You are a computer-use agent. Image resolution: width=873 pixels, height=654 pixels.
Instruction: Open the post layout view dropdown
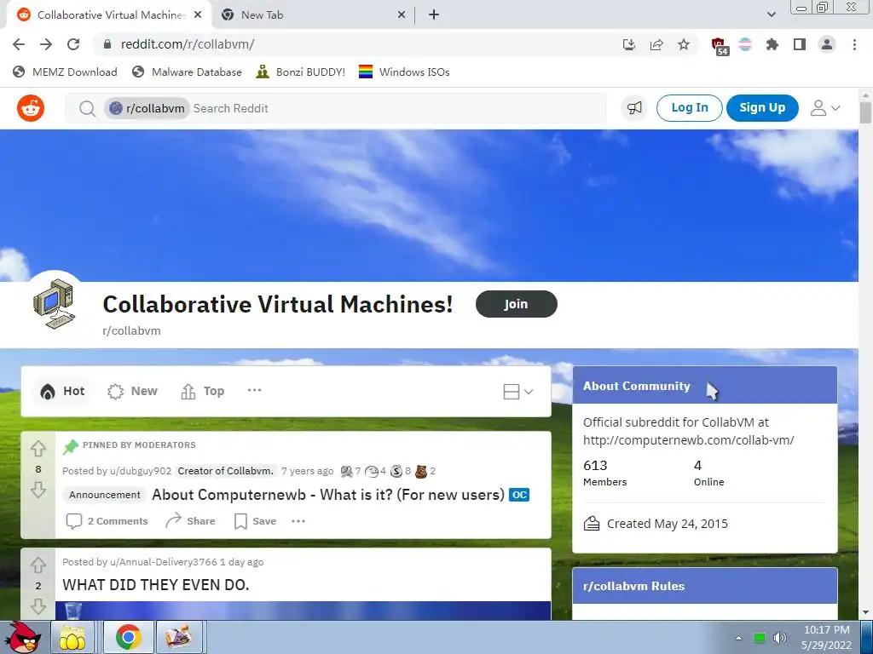pyautogui.click(x=517, y=392)
